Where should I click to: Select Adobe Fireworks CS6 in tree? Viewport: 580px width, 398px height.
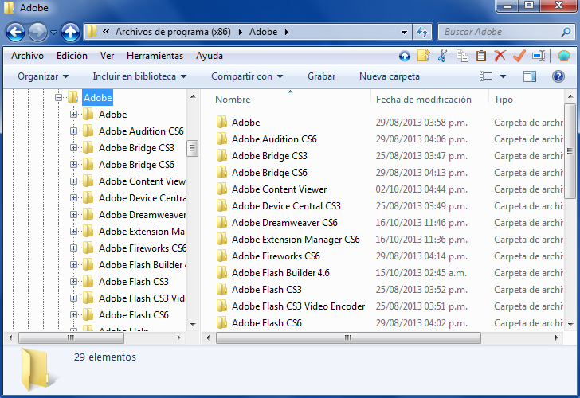(142, 248)
